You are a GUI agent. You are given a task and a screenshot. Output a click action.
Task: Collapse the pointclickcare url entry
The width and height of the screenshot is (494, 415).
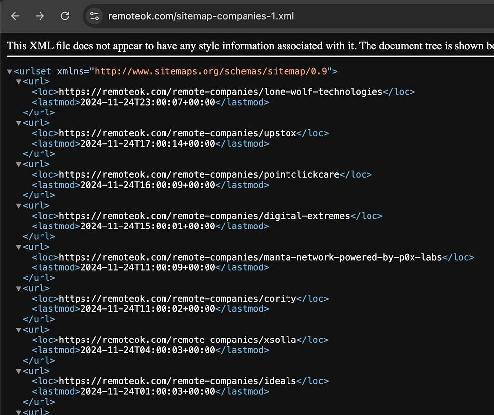(19, 164)
